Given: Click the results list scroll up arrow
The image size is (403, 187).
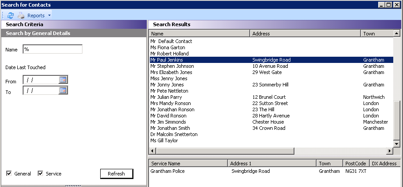Looking at the screenshot, I should (x=397, y=33).
